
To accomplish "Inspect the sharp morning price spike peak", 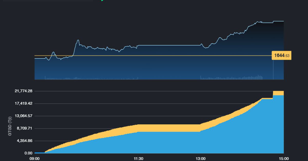I will 78,40.
